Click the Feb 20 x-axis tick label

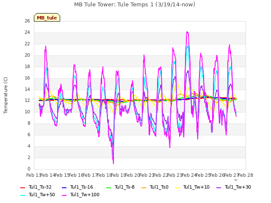132,175
